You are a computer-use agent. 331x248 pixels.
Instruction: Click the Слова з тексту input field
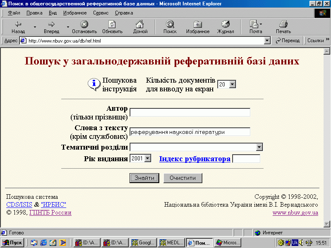(190, 132)
